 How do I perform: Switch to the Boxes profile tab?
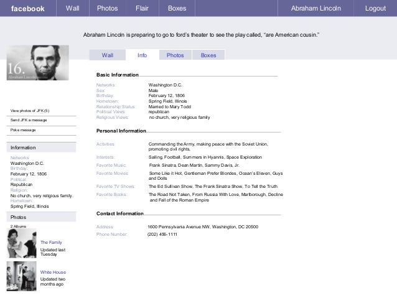coord(208,55)
